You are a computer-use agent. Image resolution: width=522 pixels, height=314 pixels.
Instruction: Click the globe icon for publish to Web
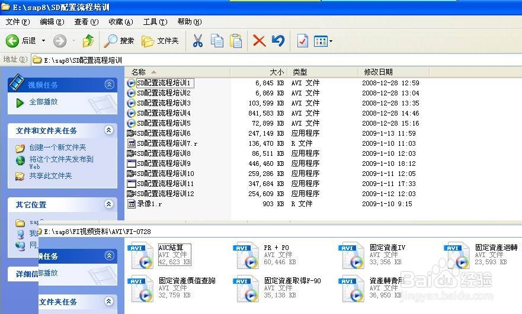[x=20, y=161]
